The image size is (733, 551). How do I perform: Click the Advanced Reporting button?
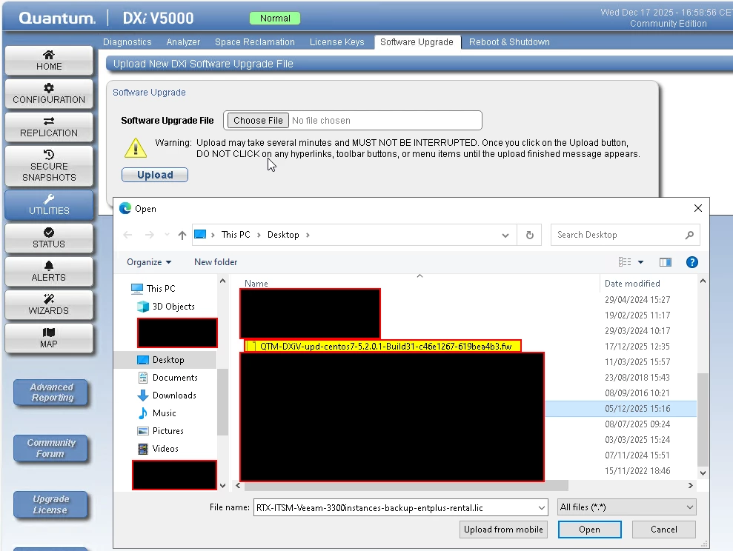point(51,393)
